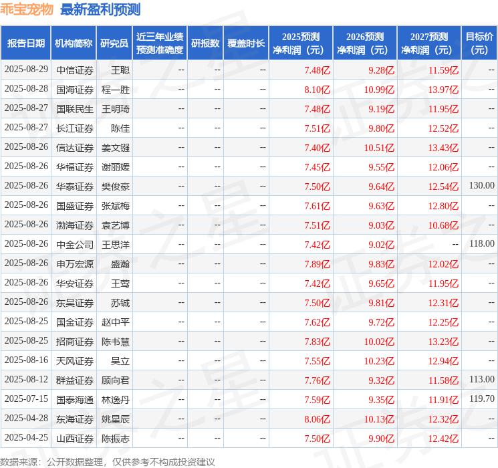Select researcher 姜文镪
This screenshot has width=498, height=468.
pos(115,148)
